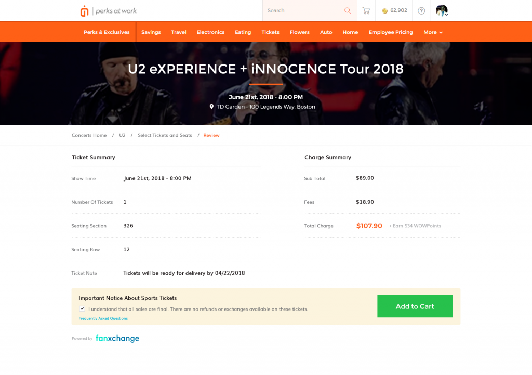Expand the More menu dropdown
The image size is (532, 375).
pyautogui.click(x=433, y=32)
